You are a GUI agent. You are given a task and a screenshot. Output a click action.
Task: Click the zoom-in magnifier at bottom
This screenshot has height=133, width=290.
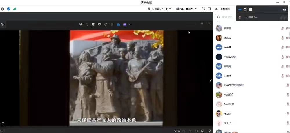pos(190,131)
